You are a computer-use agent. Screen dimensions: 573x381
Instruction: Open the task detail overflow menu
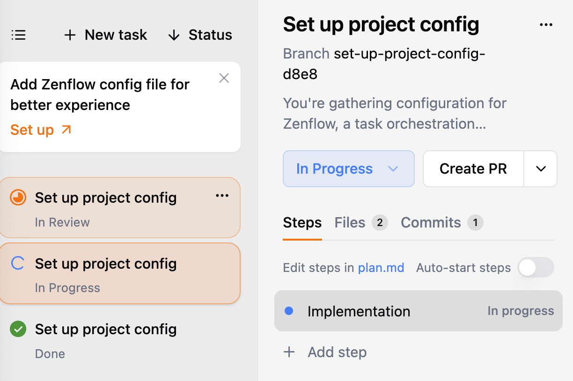(x=546, y=24)
